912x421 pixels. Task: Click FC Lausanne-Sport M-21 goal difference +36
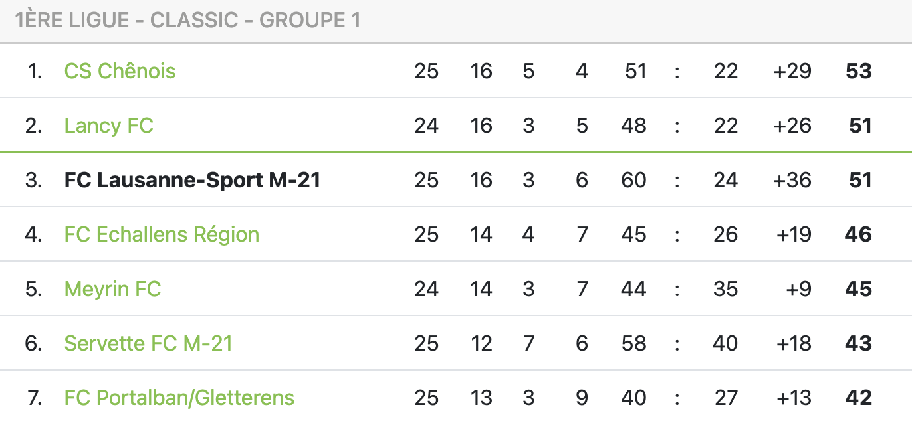tap(792, 180)
